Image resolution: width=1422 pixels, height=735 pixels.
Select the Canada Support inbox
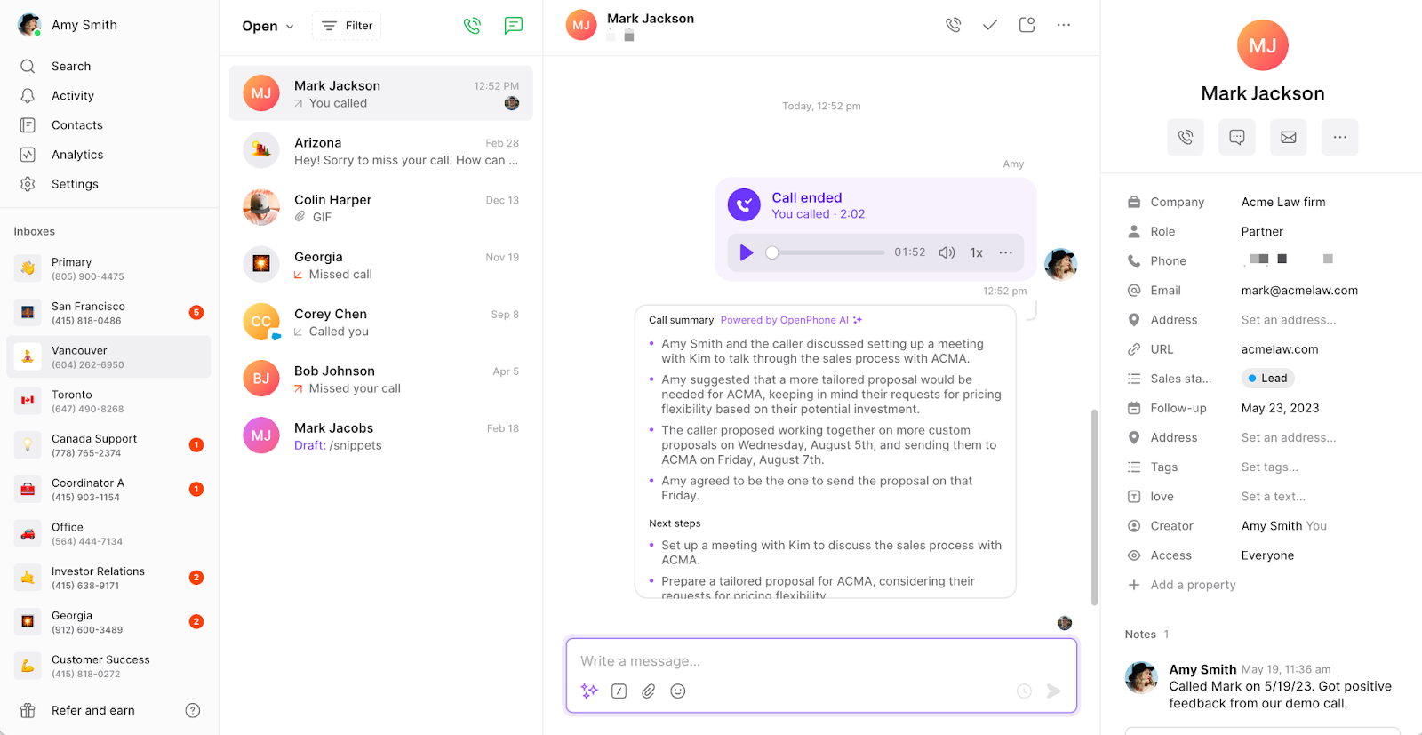tap(108, 445)
